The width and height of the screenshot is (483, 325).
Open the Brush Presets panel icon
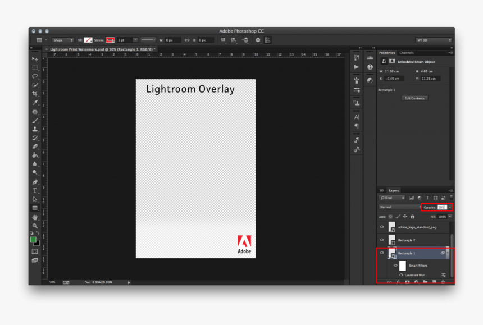click(x=357, y=90)
